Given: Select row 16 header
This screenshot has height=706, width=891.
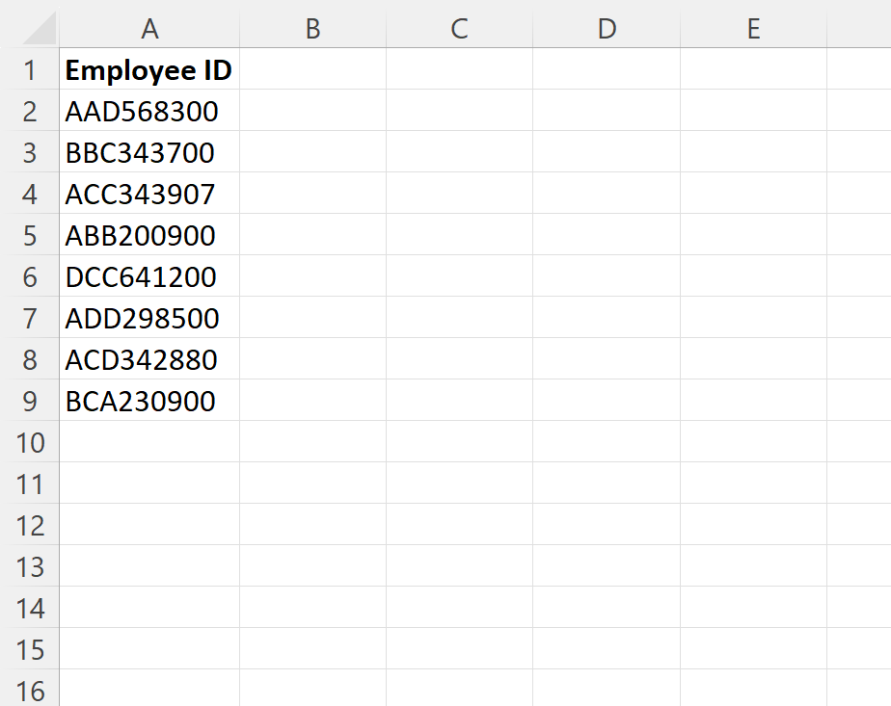Looking at the screenshot, I should tap(31, 692).
